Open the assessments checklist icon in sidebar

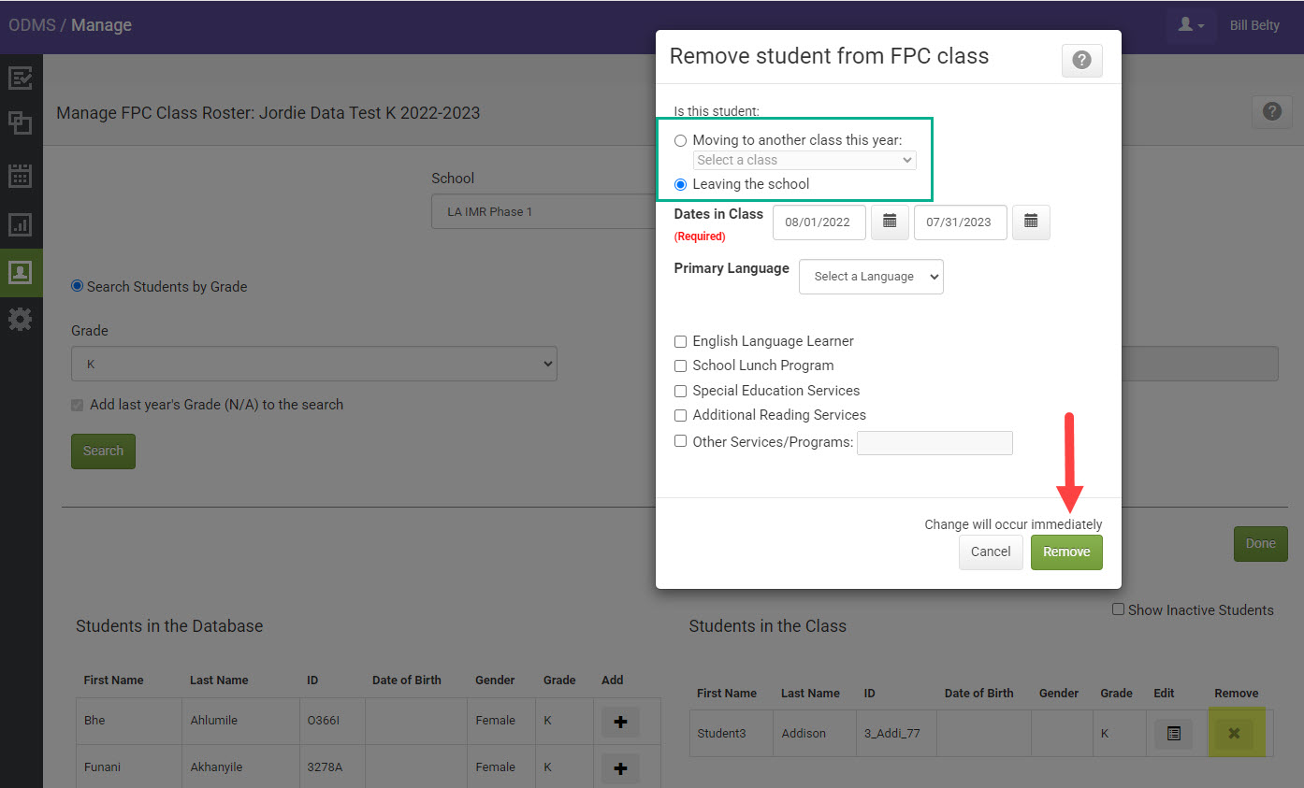(22, 78)
